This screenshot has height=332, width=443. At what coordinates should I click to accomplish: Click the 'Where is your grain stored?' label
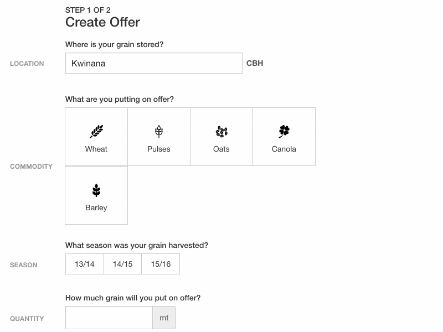tap(114, 44)
